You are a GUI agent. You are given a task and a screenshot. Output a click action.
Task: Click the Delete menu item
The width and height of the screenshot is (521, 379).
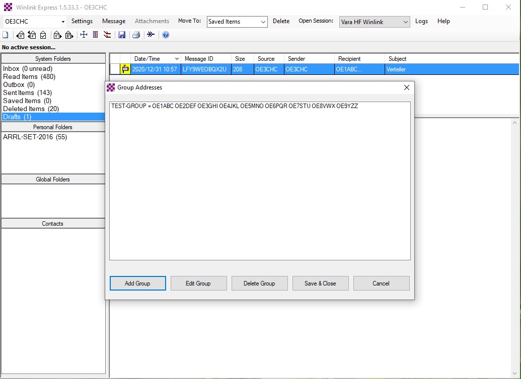(281, 21)
